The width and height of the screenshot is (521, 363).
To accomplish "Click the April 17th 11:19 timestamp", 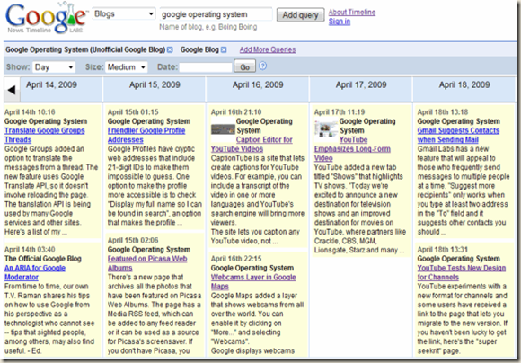I will pos(340,112).
